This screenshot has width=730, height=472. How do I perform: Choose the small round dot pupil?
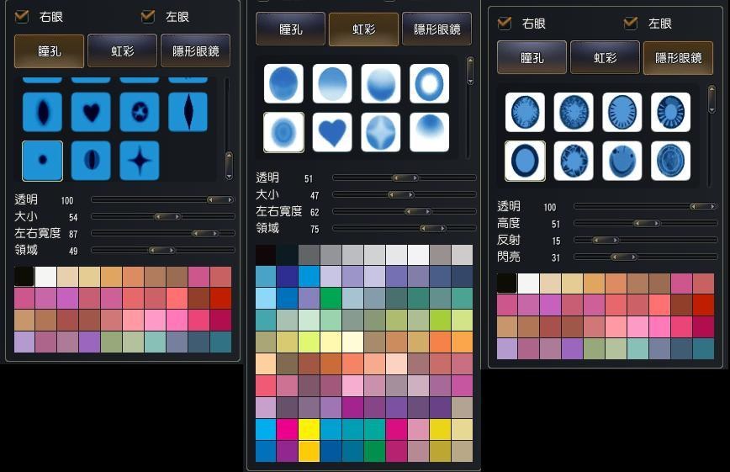click(x=42, y=161)
